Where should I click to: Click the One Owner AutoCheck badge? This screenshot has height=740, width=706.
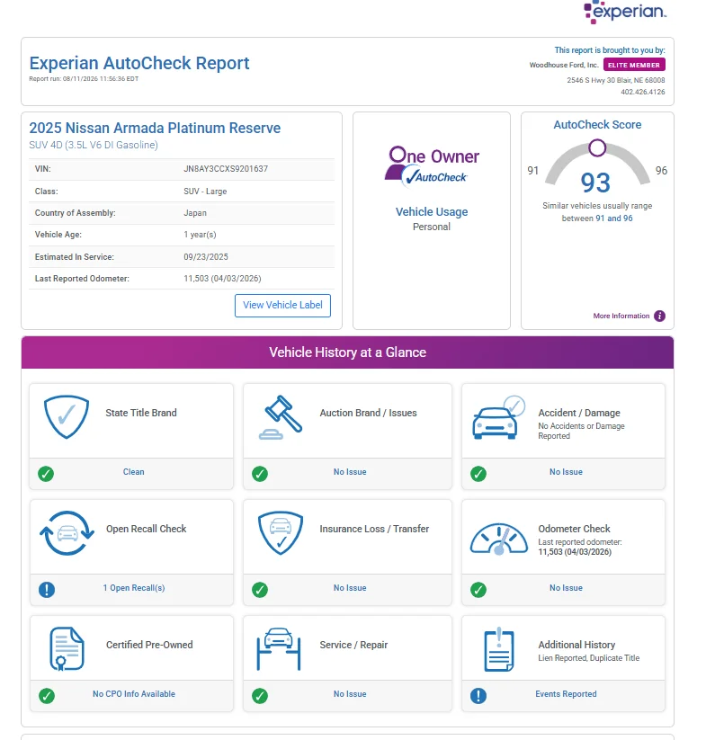432,165
